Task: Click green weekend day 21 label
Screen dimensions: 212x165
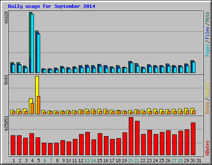Action: point(137,160)
